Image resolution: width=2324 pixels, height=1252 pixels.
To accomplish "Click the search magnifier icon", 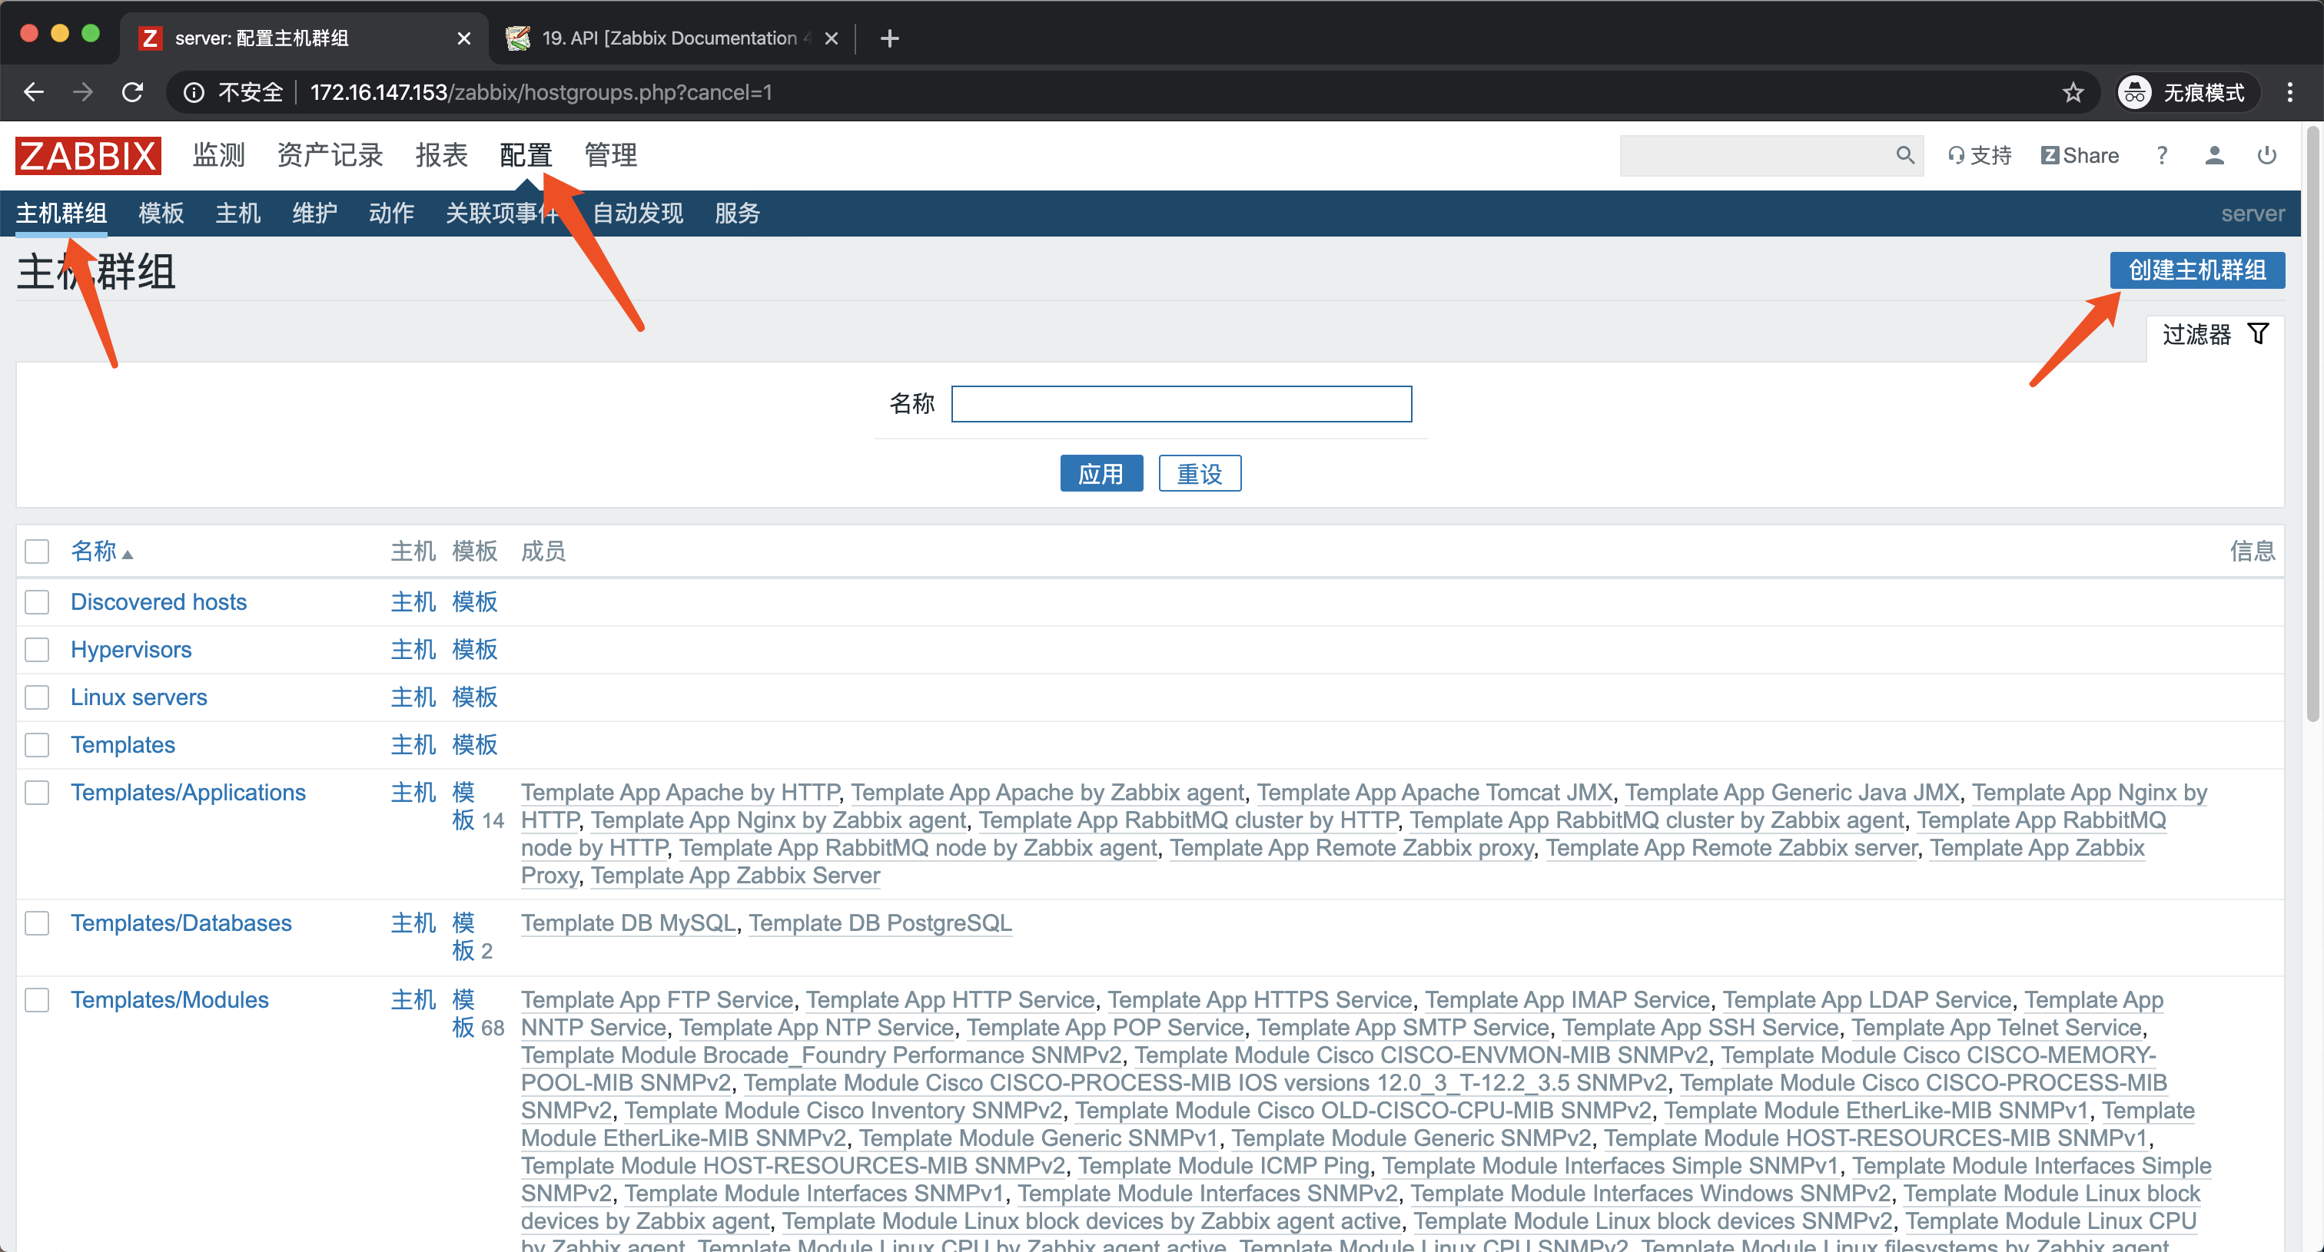I will 1904,155.
